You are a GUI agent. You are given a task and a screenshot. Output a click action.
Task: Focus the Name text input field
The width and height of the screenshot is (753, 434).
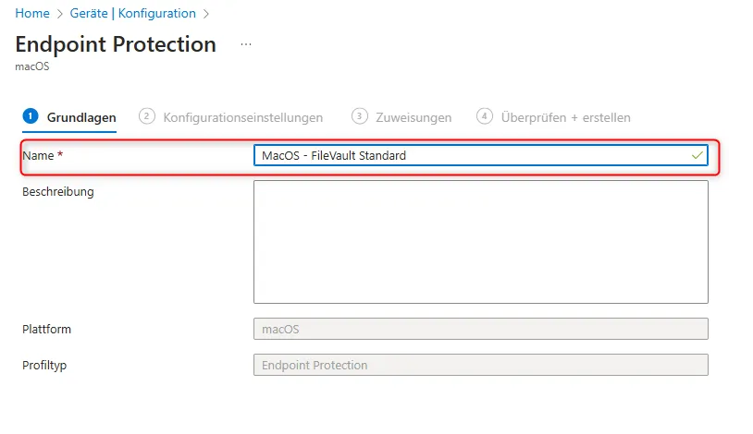point(472,156)
